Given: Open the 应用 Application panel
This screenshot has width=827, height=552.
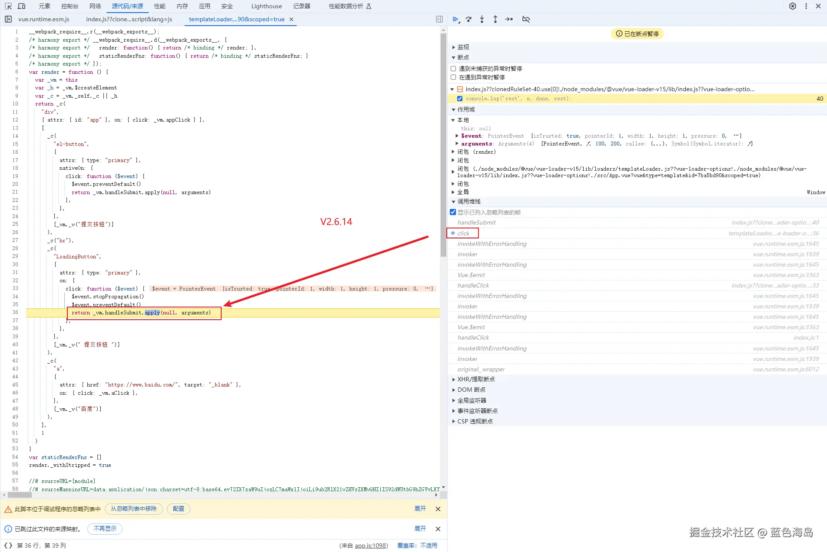Looking at the screenshot, I should (x=204, y=6).
